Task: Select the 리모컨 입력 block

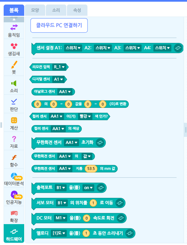Action: click(x=41, y=67)
